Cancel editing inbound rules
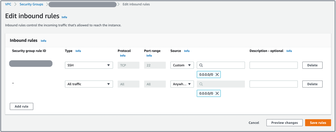336x132 pixels. (x=254, y=123)
